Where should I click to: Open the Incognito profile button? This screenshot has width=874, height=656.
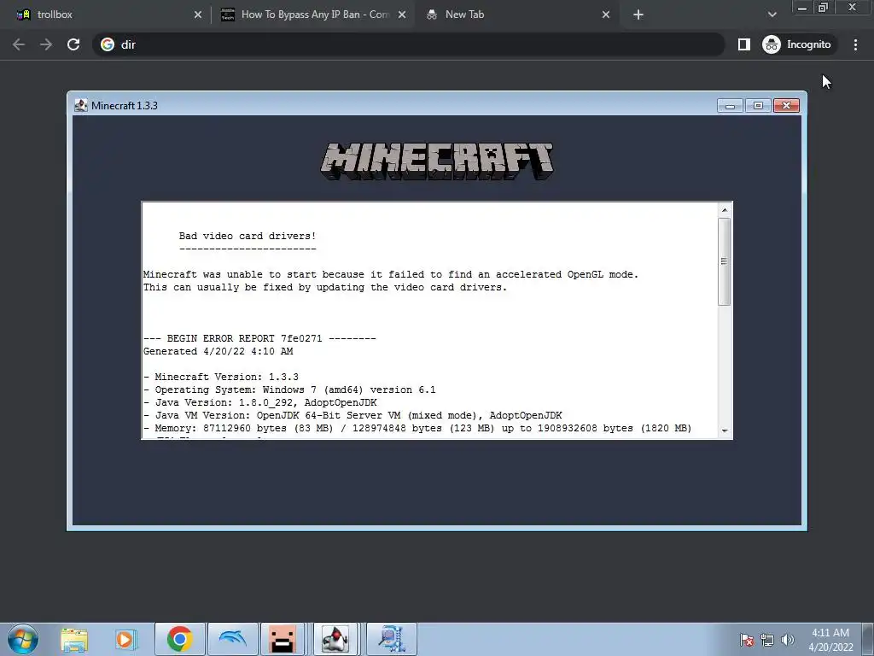[798, 44]
